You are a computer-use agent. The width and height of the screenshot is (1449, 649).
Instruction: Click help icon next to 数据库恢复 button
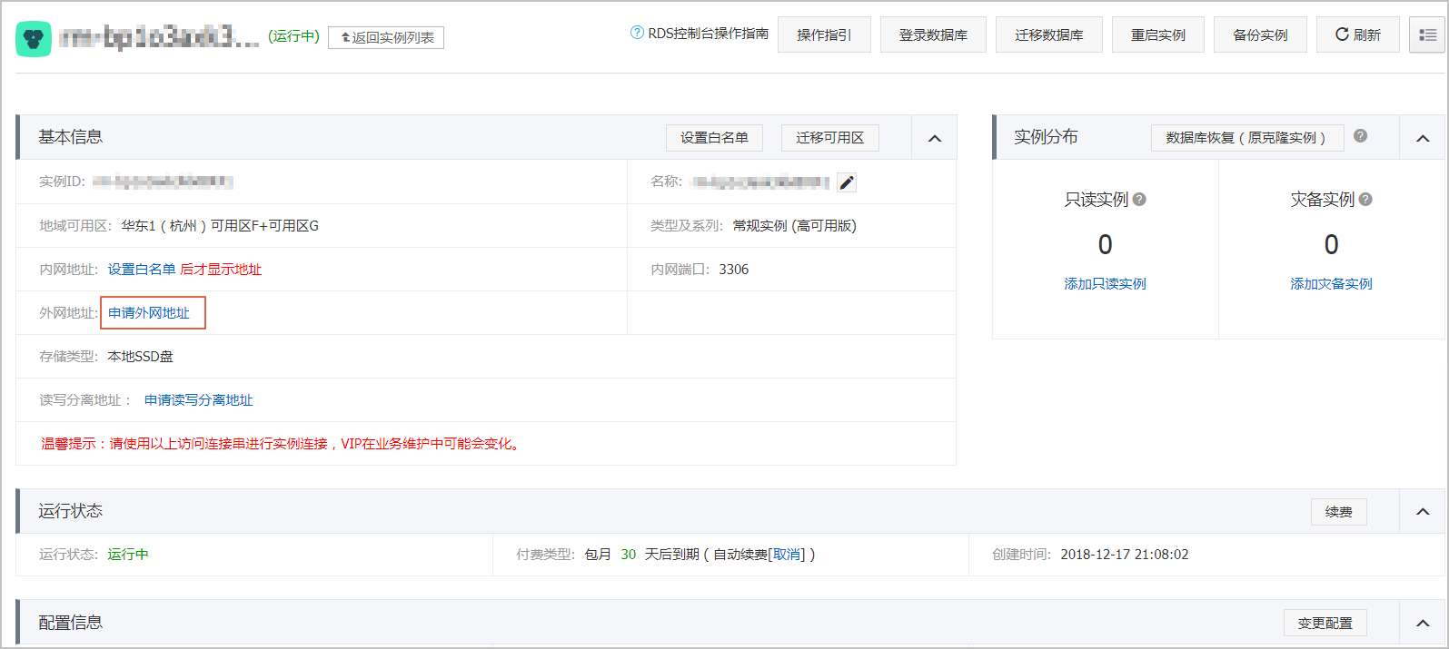(1360, 135)
